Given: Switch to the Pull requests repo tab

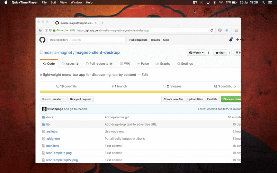Looking at the screenshot, I should (x=99, y=64).
